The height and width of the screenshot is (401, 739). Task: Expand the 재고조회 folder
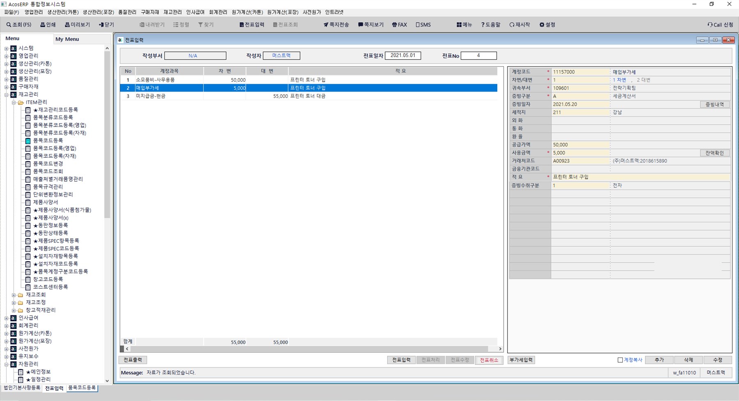click(x=14, y=295)
